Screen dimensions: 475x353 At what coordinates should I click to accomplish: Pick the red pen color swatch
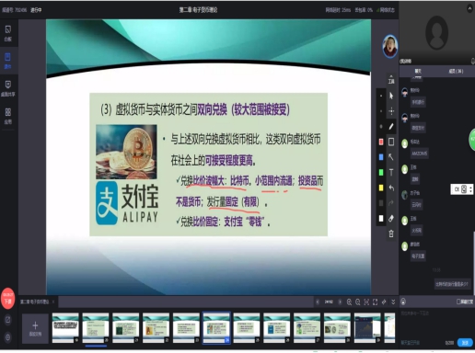coord(381,142)
